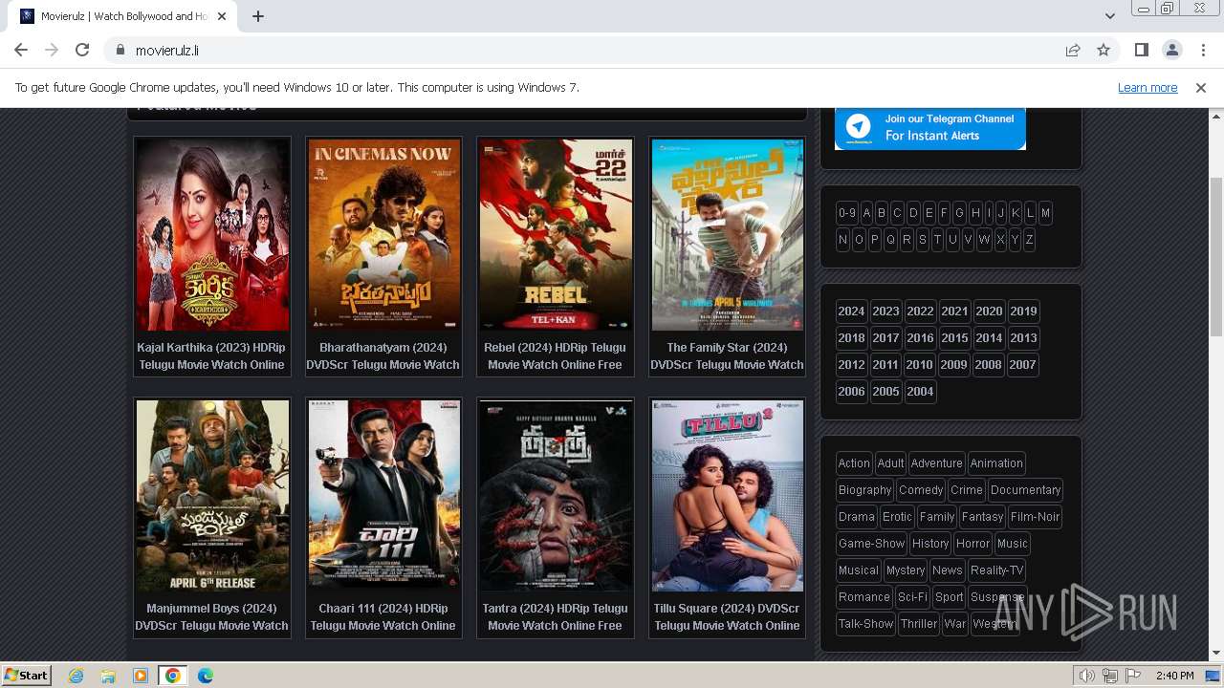The height and width of the screenshot is (688, 1224).
Task: Open the Rebel (2024) movie poster
Action: point(556,234)
